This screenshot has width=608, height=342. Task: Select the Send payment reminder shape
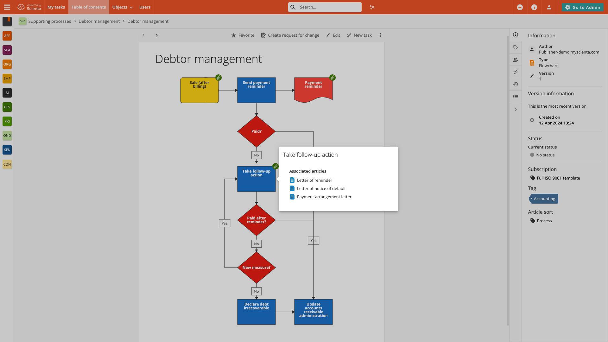tap(256, 90)
